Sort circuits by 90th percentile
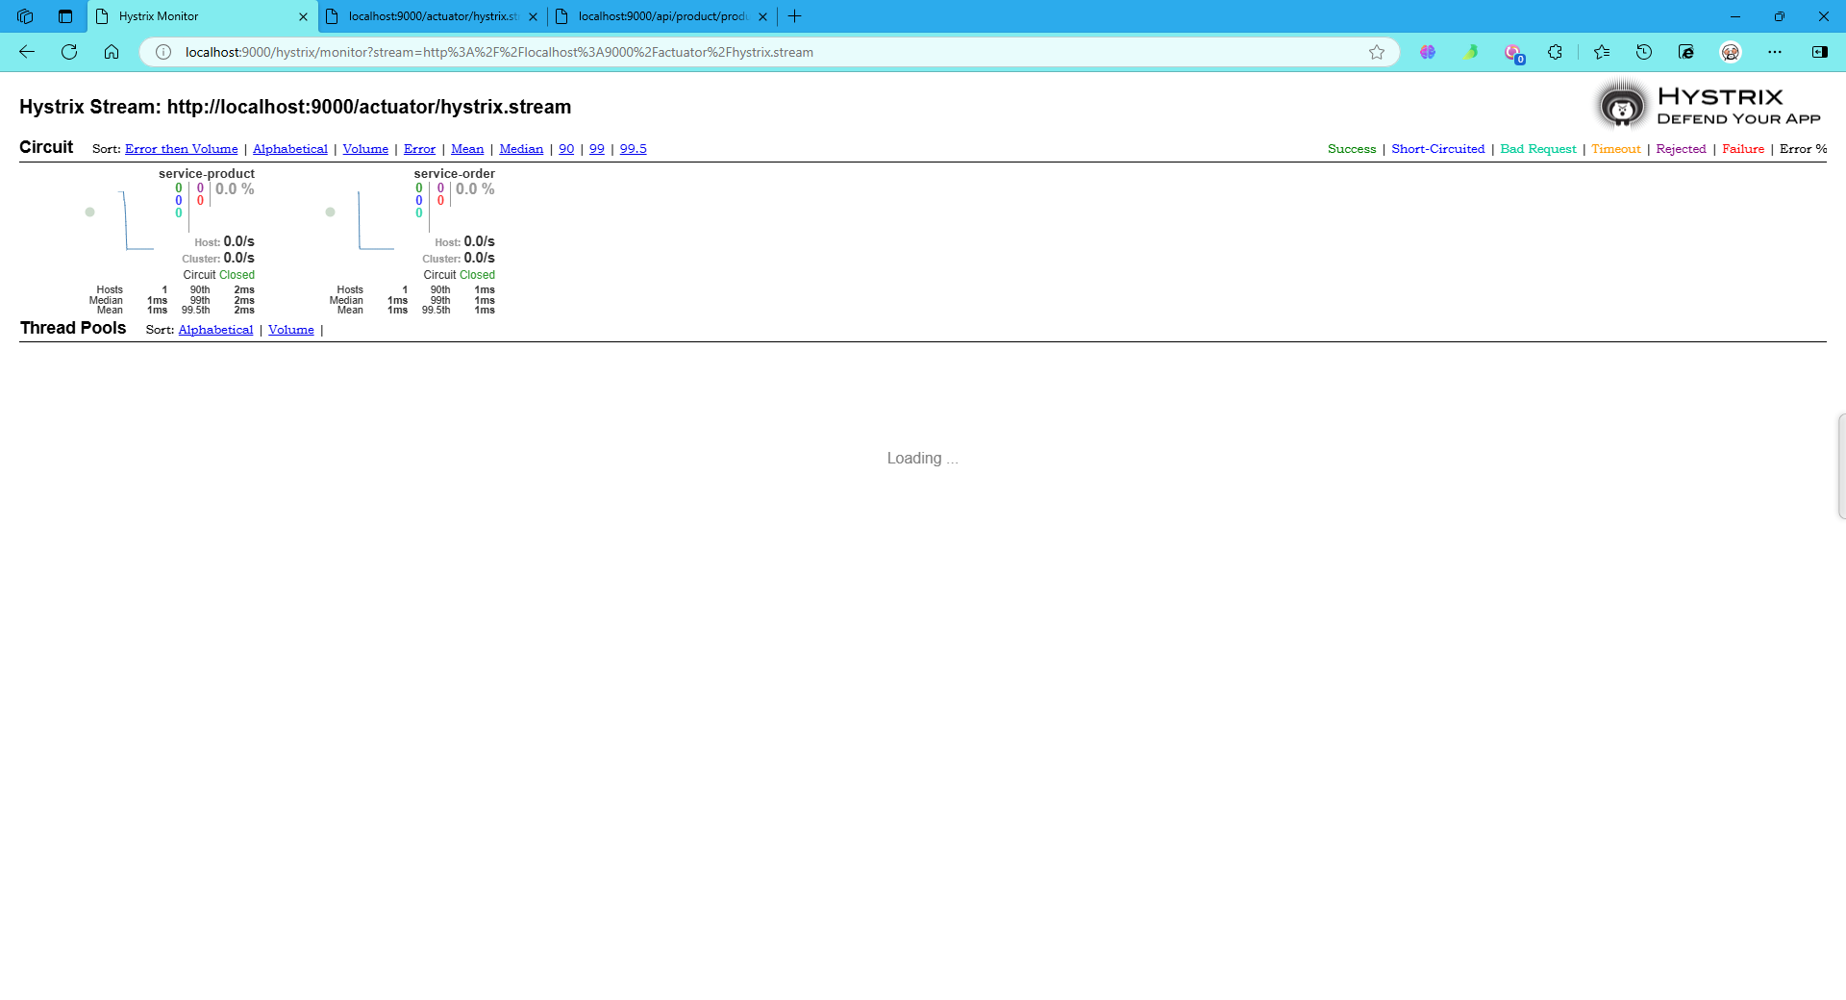This screenshot has width=1846, height=1000. [x=566, y=149]
